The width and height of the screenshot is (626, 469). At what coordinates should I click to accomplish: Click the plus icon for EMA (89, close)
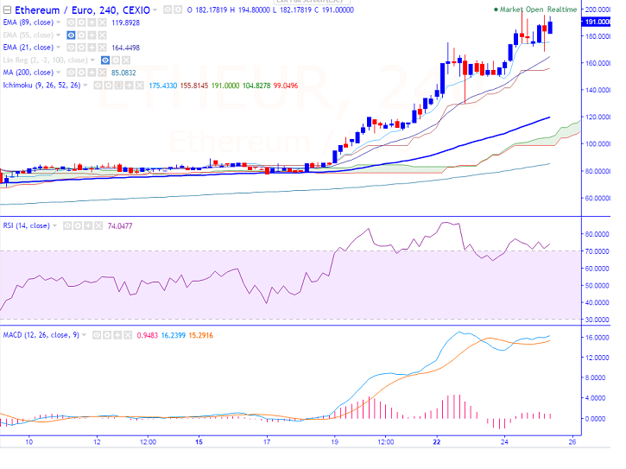coord(92,22)
